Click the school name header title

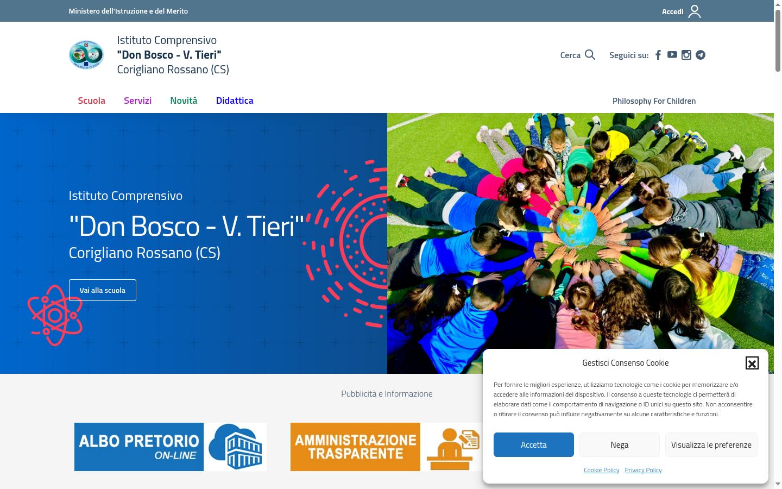click(173, 55)
